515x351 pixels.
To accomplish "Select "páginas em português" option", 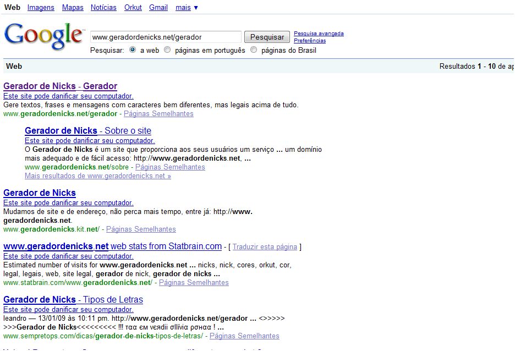I will [167, 50].
